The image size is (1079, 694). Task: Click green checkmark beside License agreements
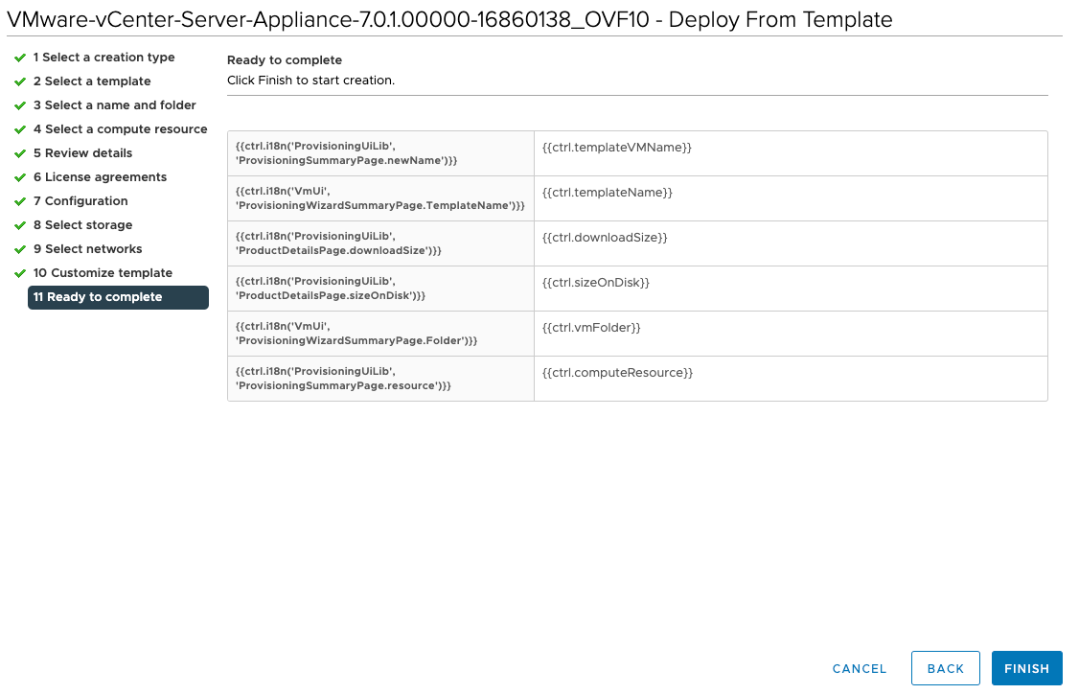point(20,177)
